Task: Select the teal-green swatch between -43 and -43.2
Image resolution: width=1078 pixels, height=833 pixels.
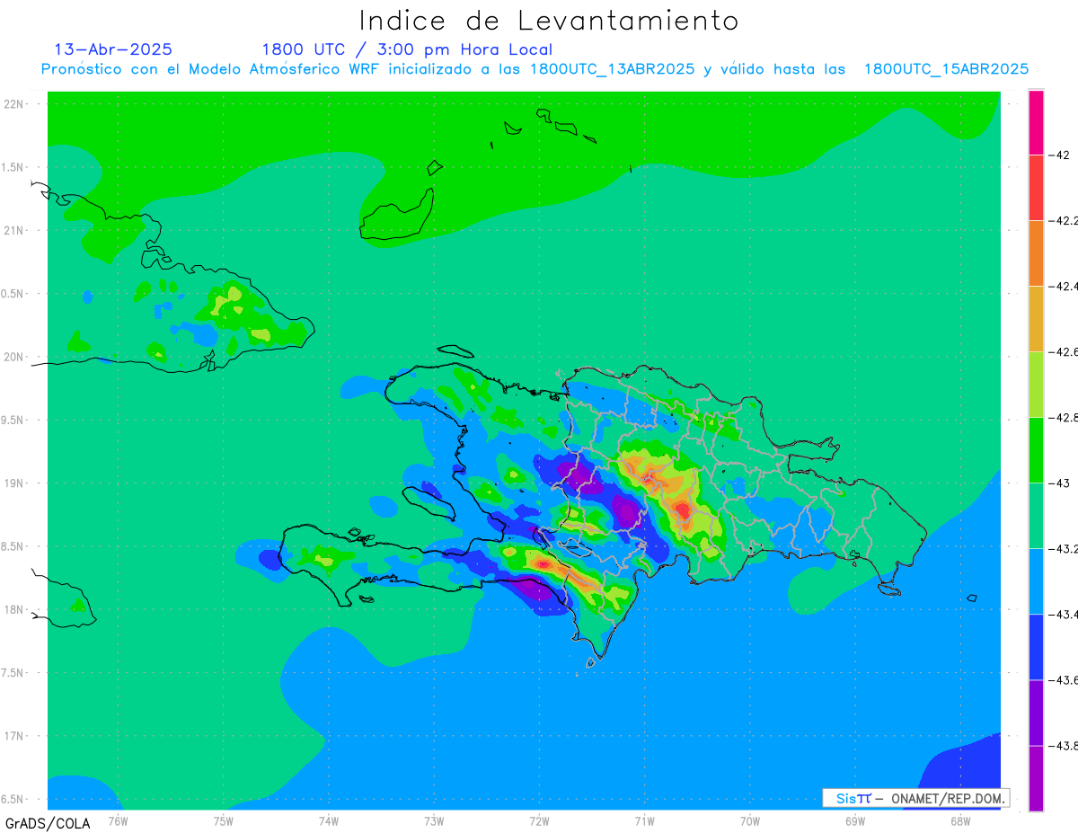Action: (x=1036, y=516)
